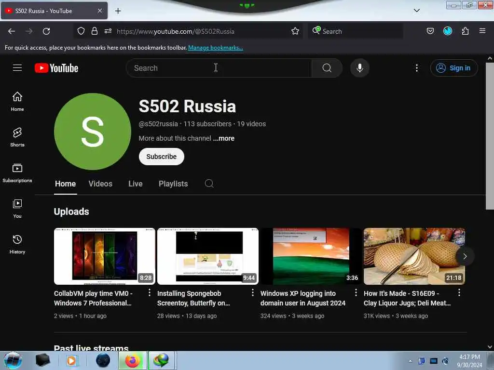Screen dimensions: 494x370
Task: Select the S502 Russia - YouTube browser tab
Action: click(54, 11)
